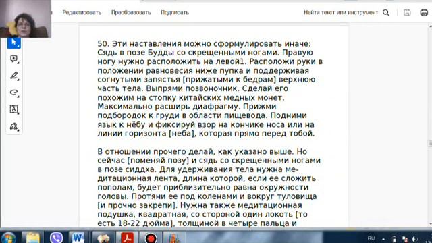Open the Windows Start orb
The image size is (432, 243).
pyautogui.click(x=8, y=238)
